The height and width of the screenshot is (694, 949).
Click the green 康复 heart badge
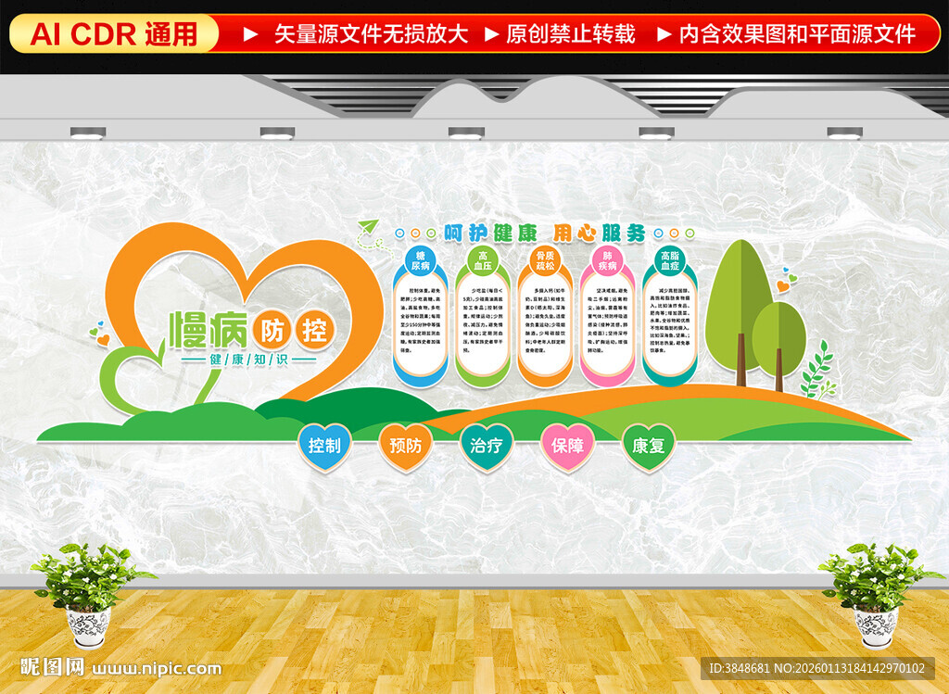(x=648, y=447)
